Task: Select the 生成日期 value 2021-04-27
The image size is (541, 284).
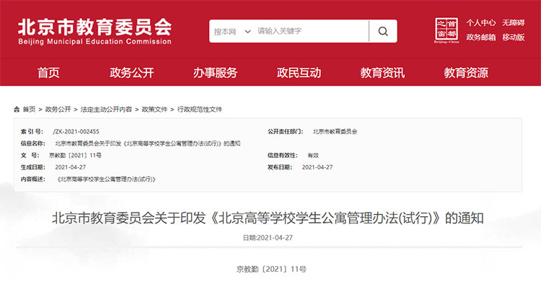Action: point(71,167)
